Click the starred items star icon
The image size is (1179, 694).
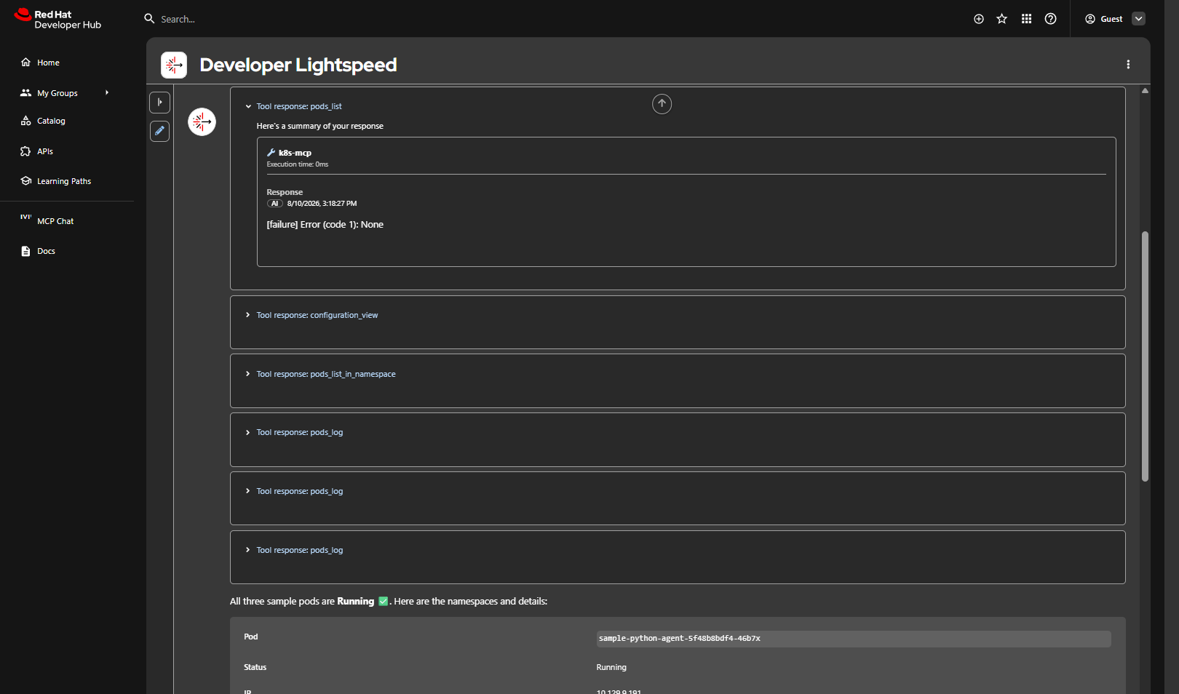click(1002, 19)
